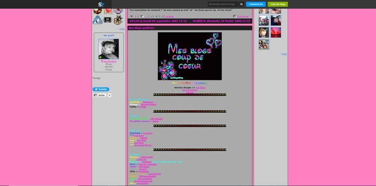Screen dimensions: 376x186
Task: Click '+ Suite' under the friends thumbnails
Action: [x=283, y=54]
